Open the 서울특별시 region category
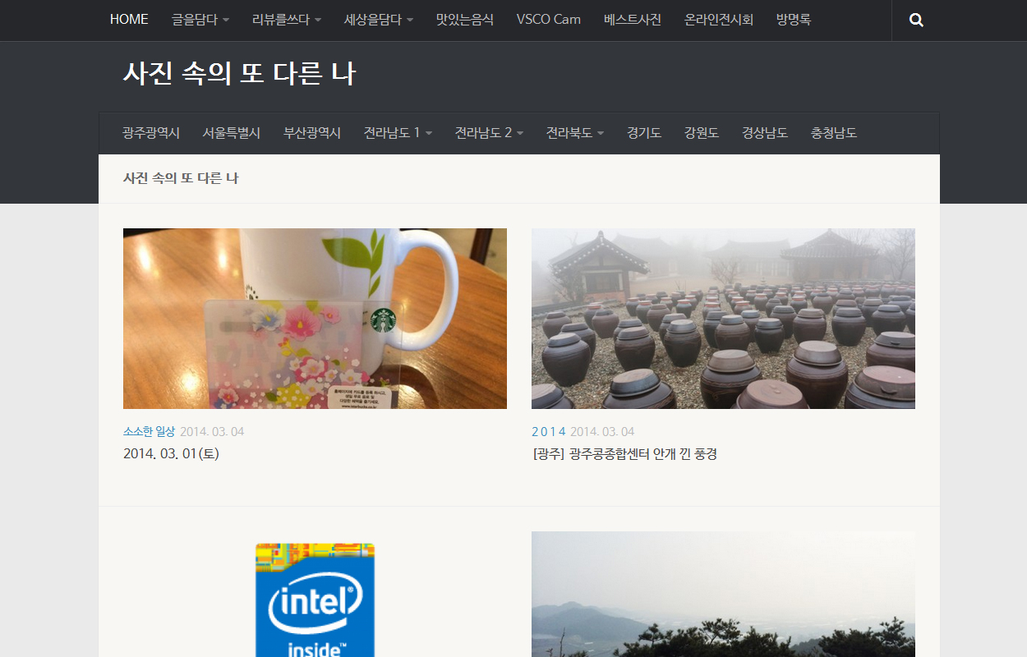Screen dimensions: 1027x657 [231, 133]
